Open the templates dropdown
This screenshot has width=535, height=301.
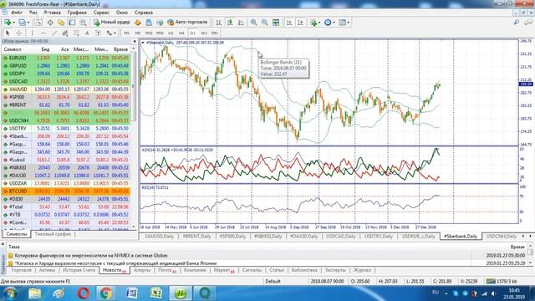coord(344,23)
